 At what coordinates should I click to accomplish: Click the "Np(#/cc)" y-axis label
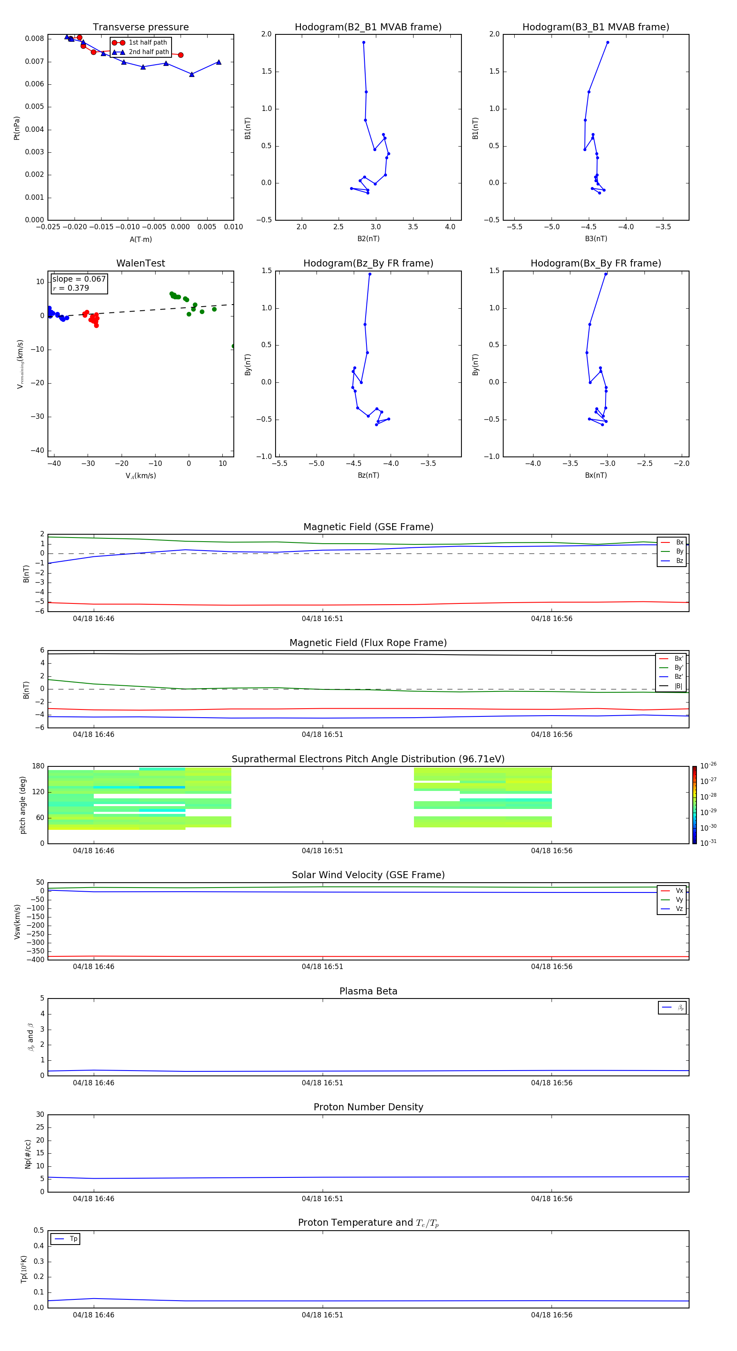click(x=28, y=1154)
